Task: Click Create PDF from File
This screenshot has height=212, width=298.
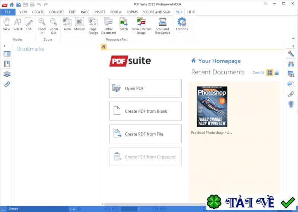Action: [145, 134]
